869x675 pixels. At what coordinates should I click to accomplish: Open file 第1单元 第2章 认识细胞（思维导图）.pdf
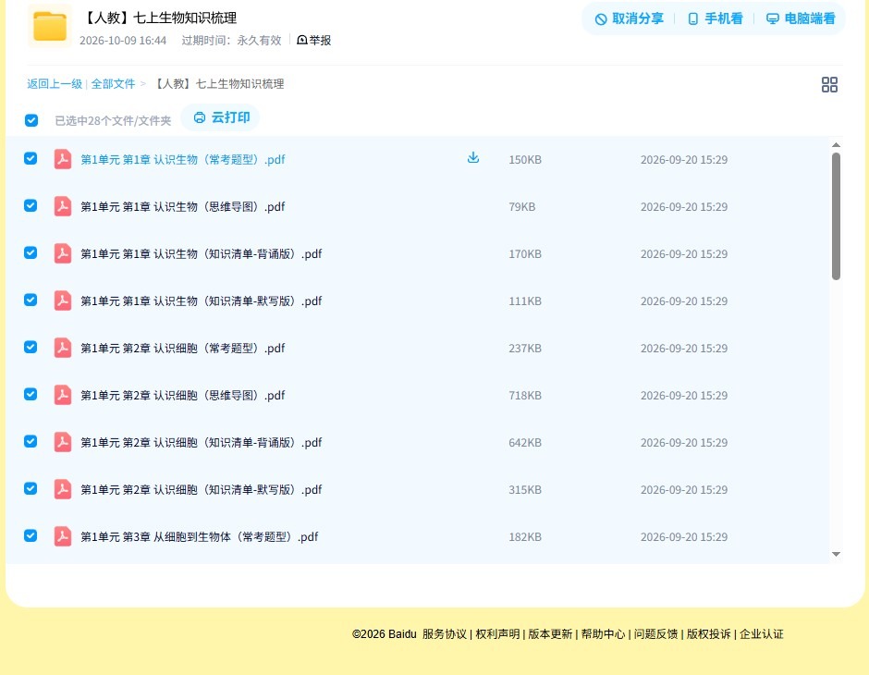coord(183,395)
